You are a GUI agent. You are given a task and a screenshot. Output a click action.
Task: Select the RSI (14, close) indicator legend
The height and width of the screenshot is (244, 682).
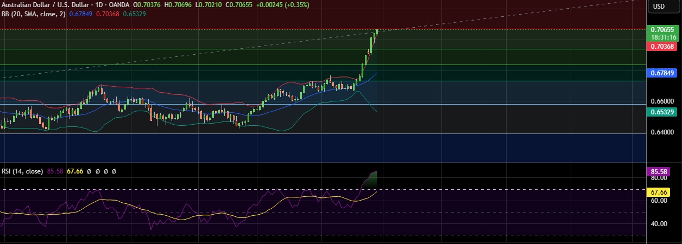(x=22, y=171)
